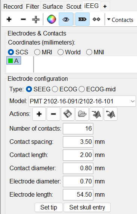
Task: Select World coordinate system
Action: 69,52
